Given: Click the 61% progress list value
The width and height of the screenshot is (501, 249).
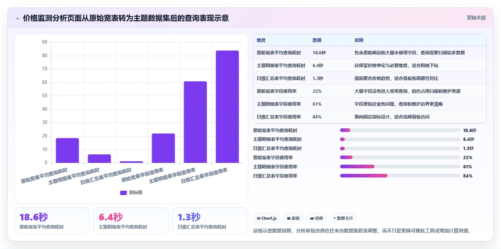Looking at the screenshot, I should point(468,166).
